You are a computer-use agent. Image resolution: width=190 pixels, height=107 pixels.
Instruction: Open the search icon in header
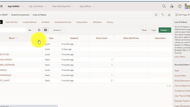(x=164, y=6)
